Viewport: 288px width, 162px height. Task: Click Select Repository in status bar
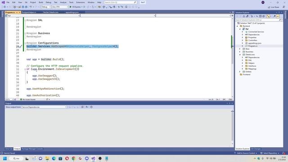point(270,153)
